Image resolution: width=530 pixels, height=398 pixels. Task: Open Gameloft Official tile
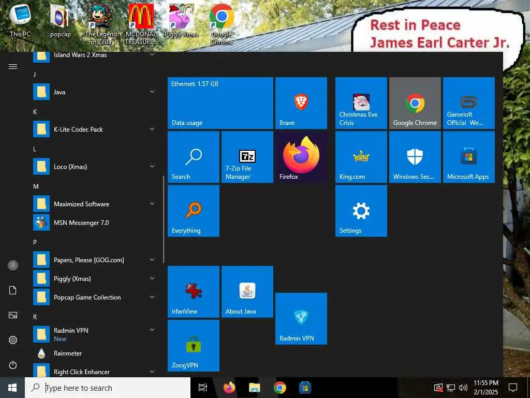[468, 103]
